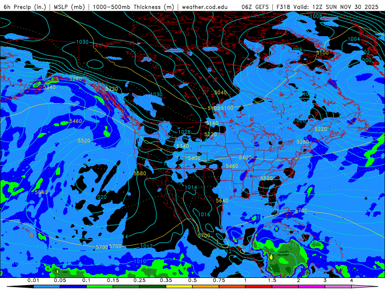Click the '1000-500mb Thickness (m)' header text
Image resolution: width=385 pixels, height=289 pixels.
tap(134, 7)
